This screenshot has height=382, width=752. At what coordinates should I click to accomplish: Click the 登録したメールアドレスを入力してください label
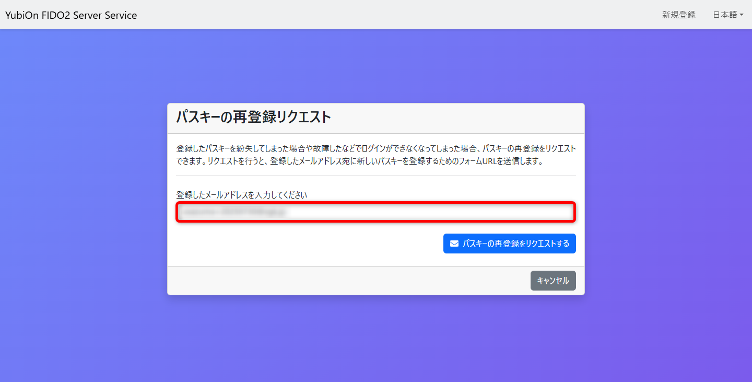241,195
